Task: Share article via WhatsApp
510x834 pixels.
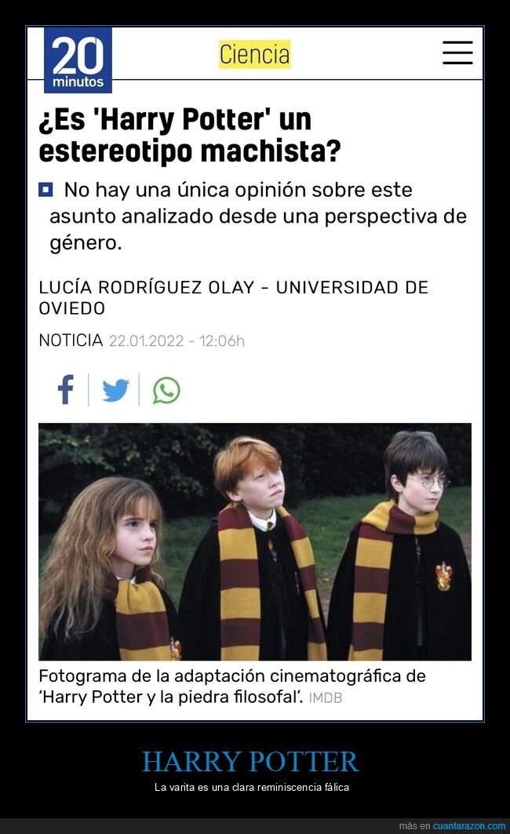Action: click(166, 391)
